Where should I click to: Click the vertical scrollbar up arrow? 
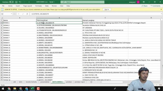point(162,18)
